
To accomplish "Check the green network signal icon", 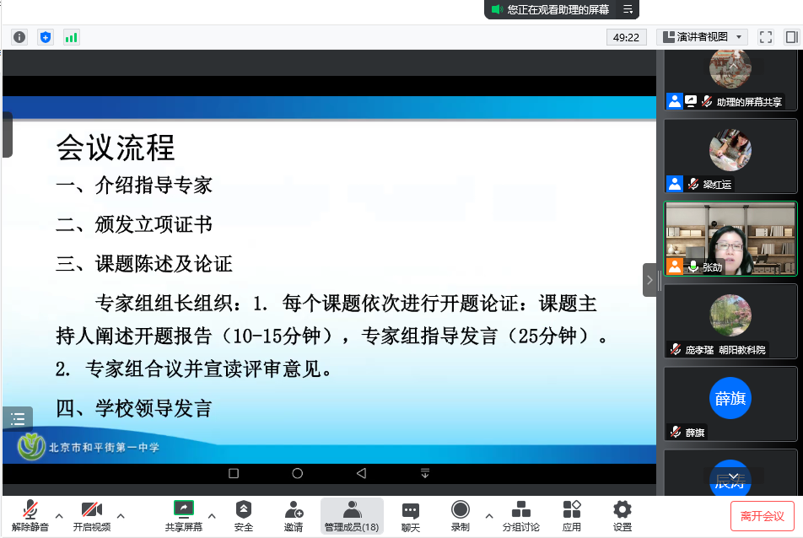I will pyautogui.click(x=71, y=37).
